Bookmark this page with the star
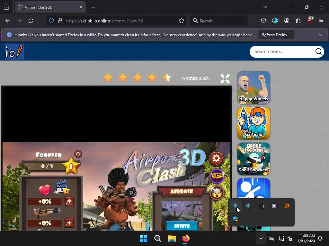The image size is (329, 246). pyautogui.click(x=182, y=21)
